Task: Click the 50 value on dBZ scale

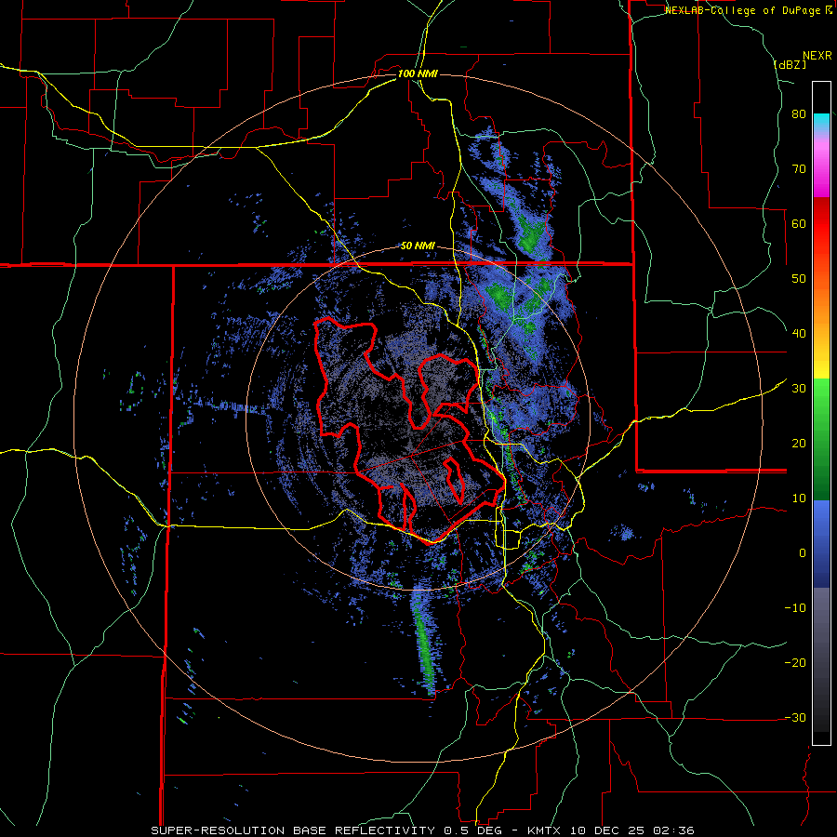Action: point(799,279)
